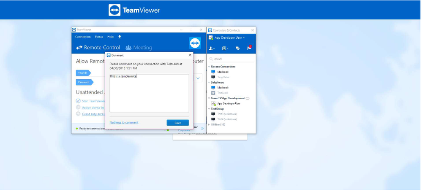422x191 pixels.
Task: Click the cloud icon beside Team TV App Development
Action: click(x=248, y=98)
